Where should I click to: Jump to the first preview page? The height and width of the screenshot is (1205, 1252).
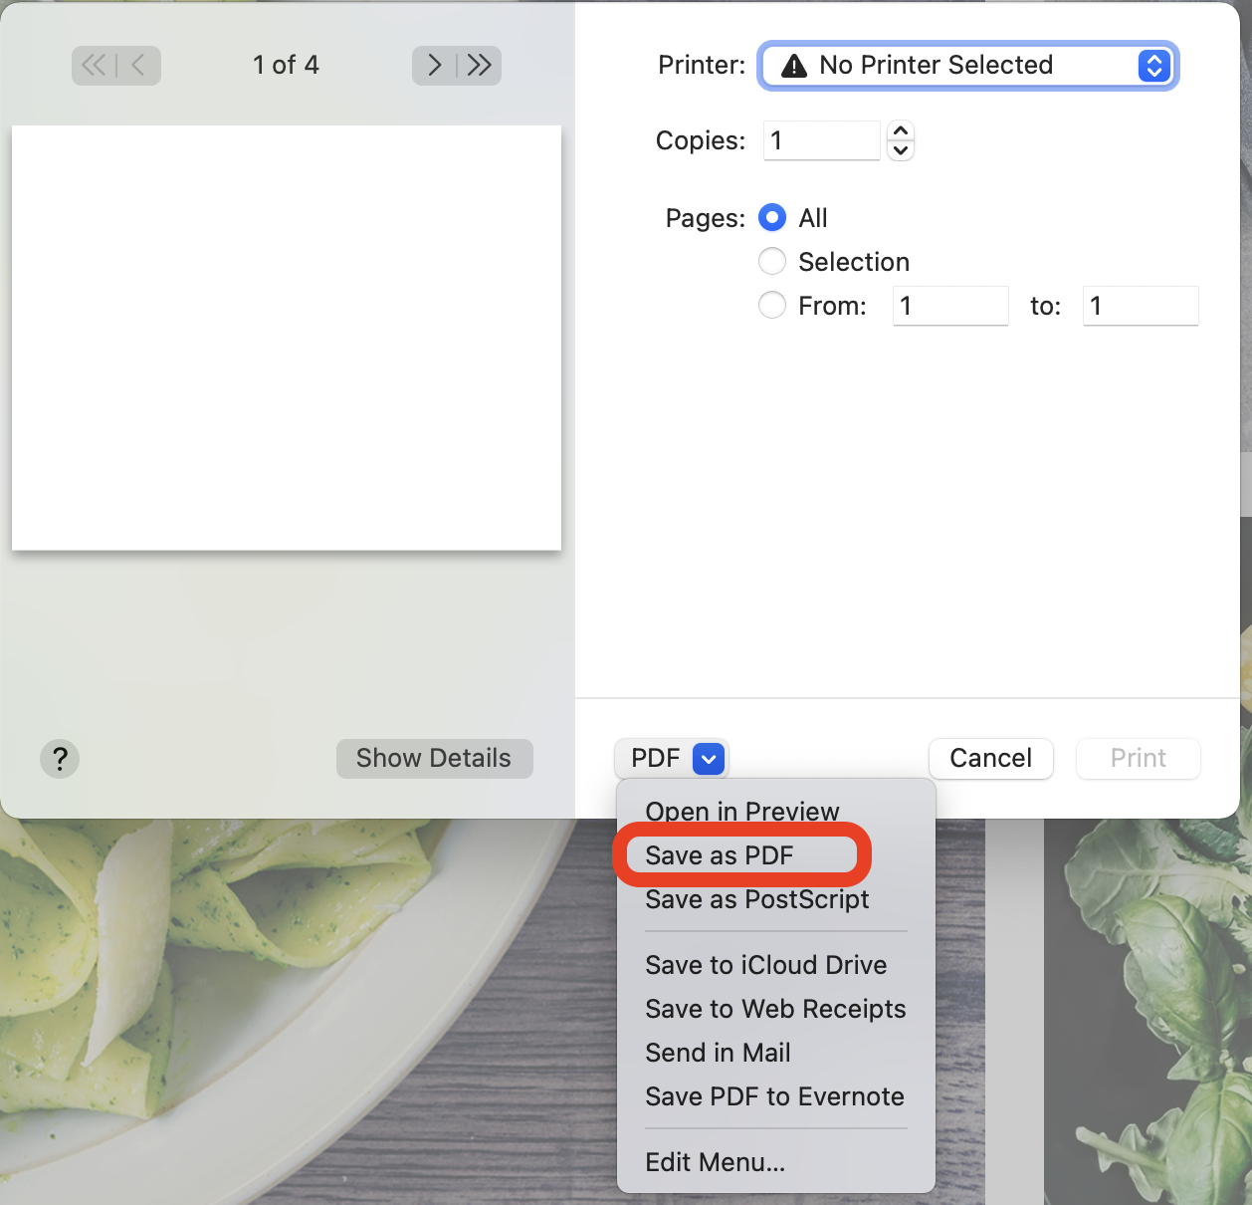[x=94, y=66]
